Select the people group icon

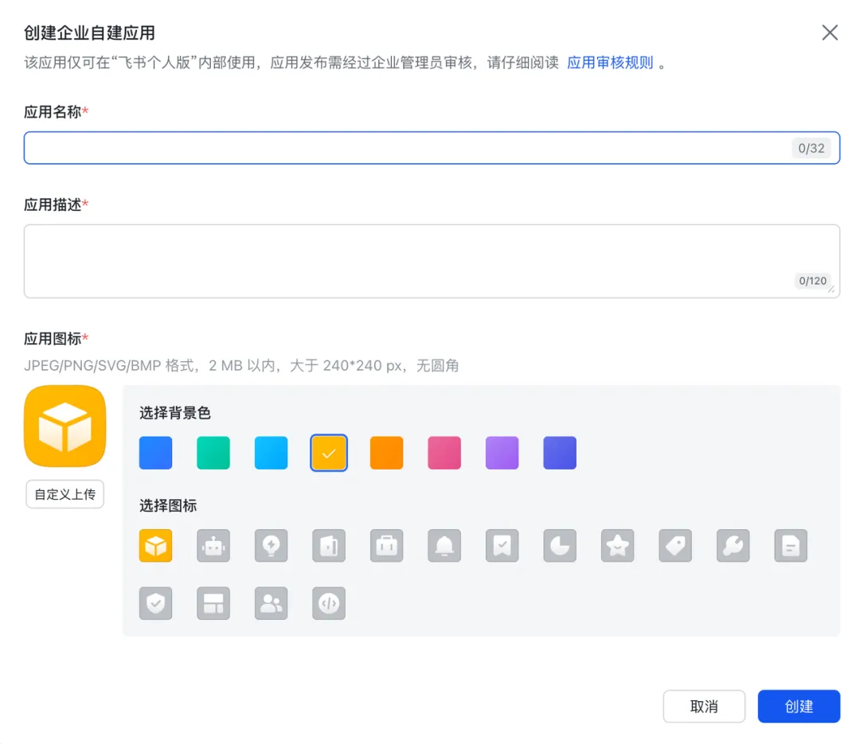pos(271,603)
